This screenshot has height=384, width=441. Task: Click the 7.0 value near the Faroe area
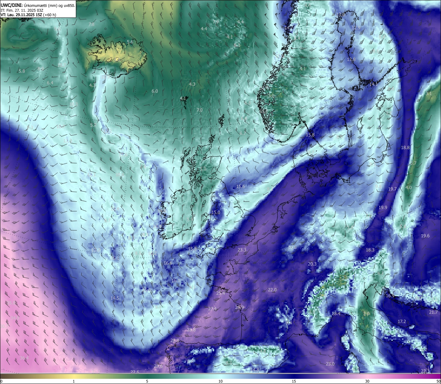(x=199, y=110)
